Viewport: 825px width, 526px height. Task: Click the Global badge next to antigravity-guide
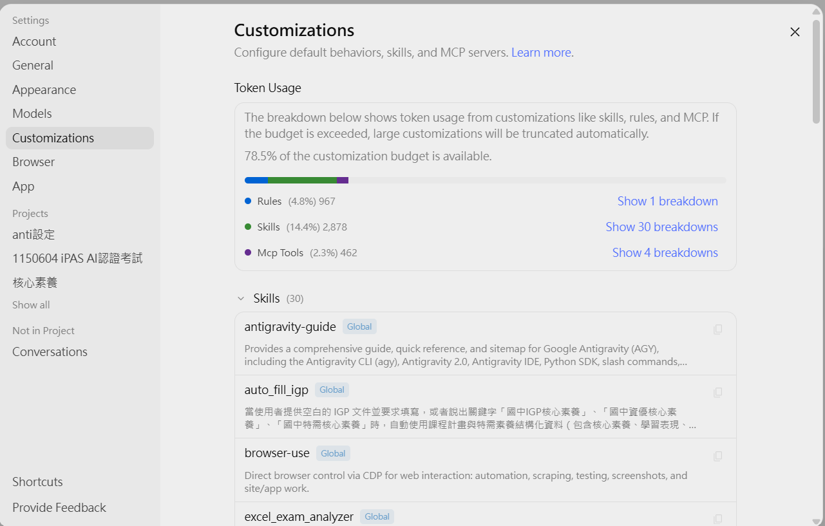coord(359,326)
